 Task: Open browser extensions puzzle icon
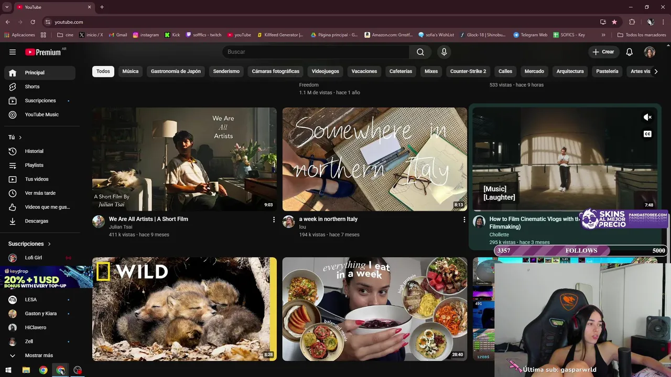click(x=632, y=22)
